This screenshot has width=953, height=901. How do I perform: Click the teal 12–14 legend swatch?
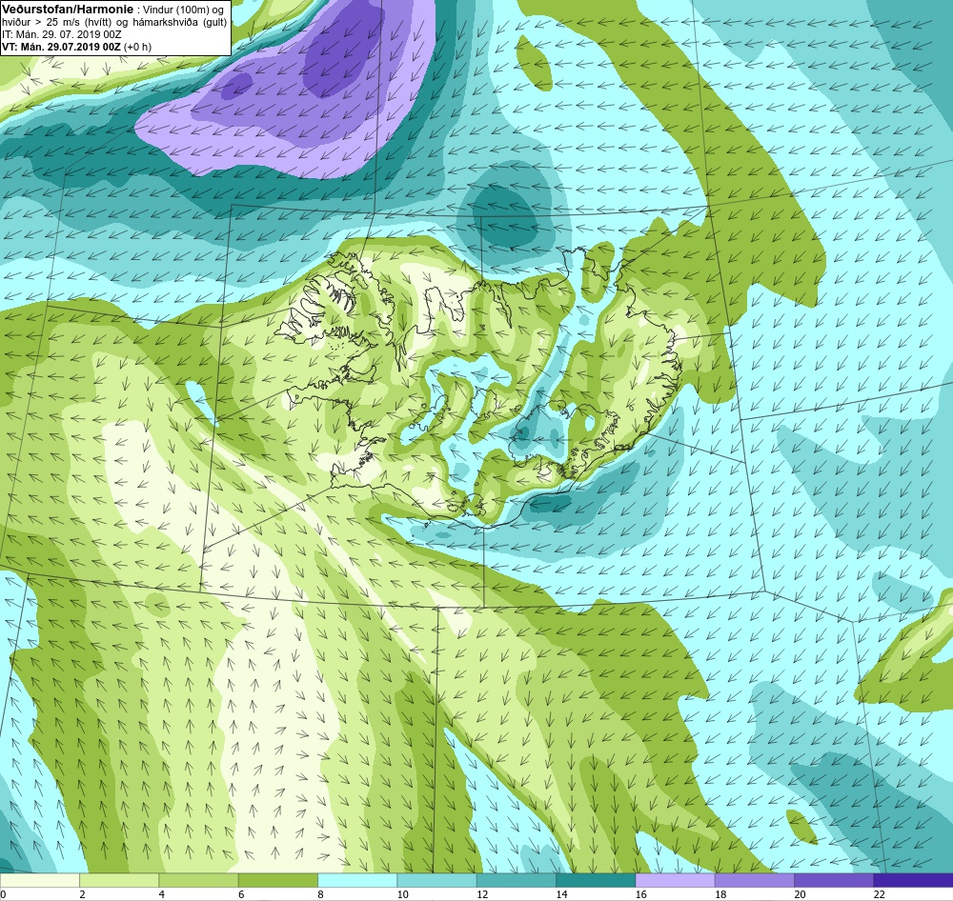click(516, 880)
